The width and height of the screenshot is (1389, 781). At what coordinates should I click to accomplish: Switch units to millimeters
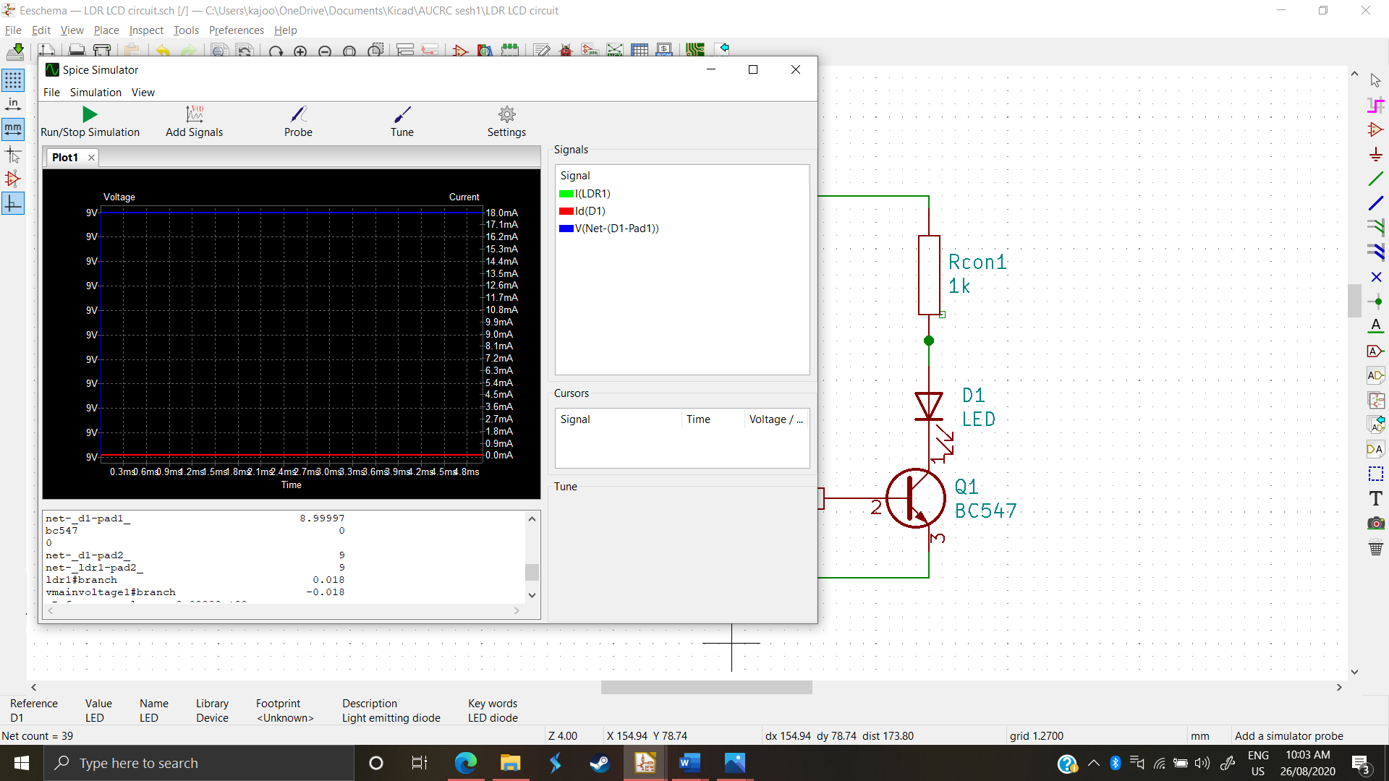click(13, 129)
